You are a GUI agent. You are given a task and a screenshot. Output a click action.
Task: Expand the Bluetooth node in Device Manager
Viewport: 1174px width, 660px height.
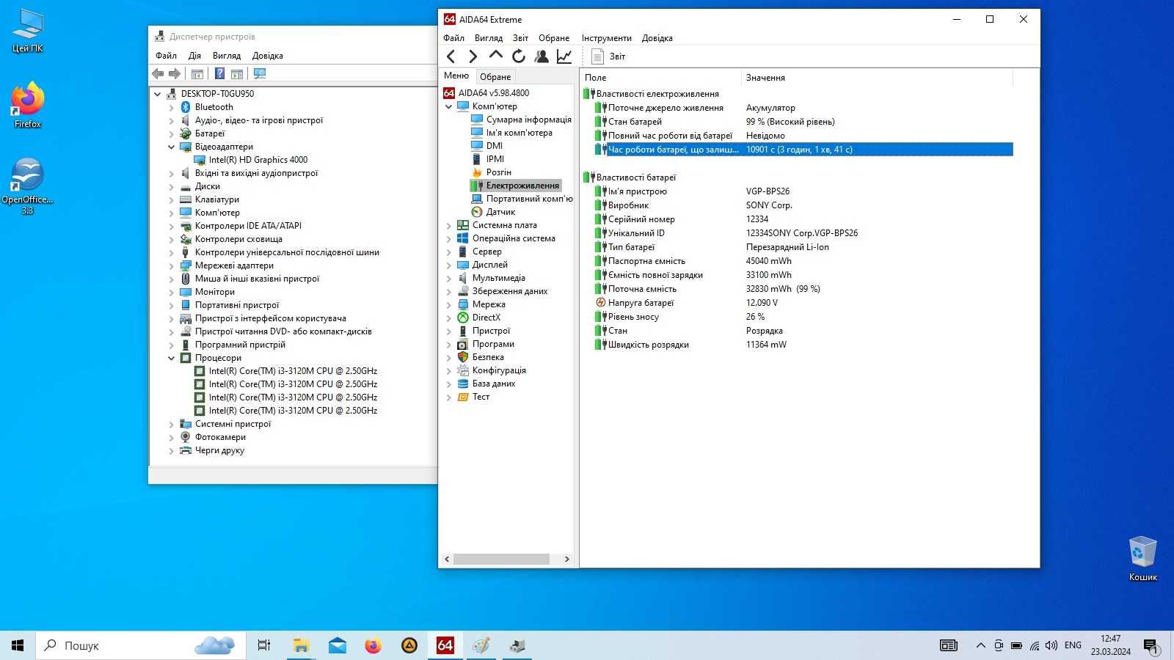[172, 107]
